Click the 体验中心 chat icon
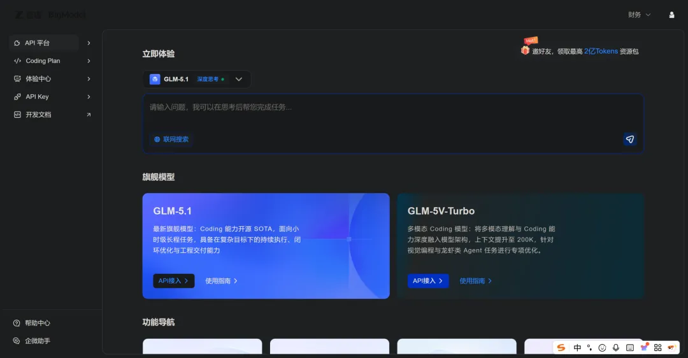Screen dimensions: 688x358 (x=17, y=79)
